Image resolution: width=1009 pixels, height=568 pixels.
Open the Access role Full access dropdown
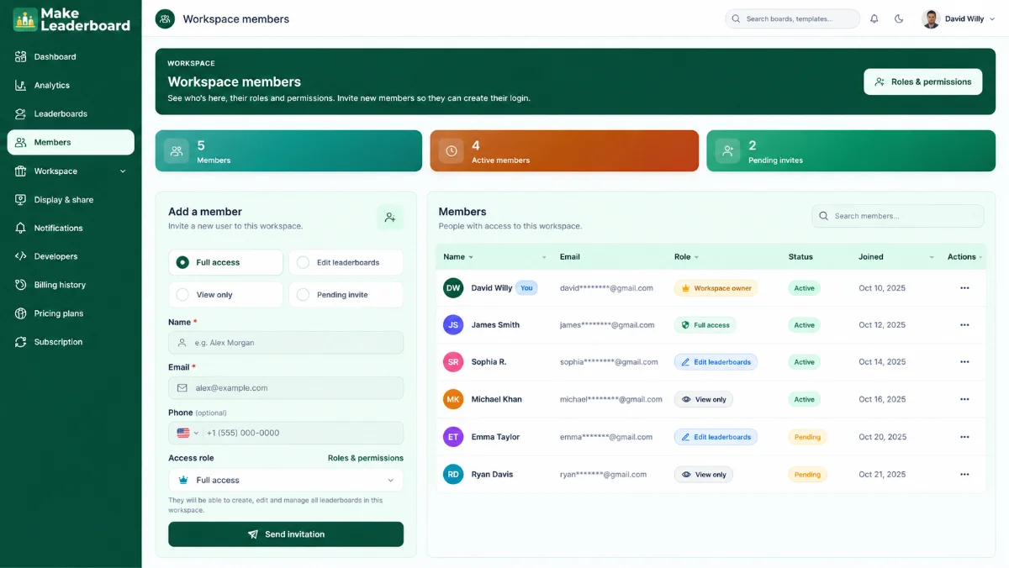(286, 480)
